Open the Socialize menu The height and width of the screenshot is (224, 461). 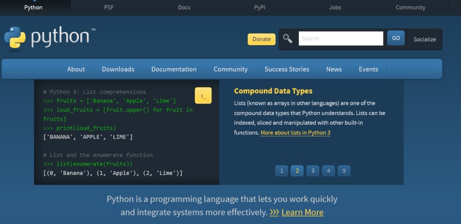coord(425,40)
